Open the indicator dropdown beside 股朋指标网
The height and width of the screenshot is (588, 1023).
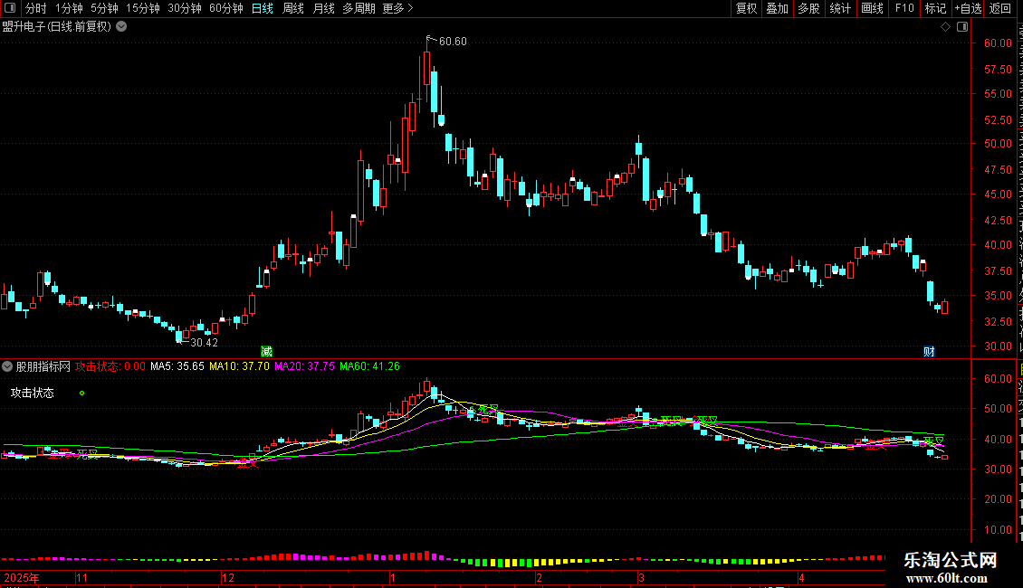pyautogui.click(x=7, y=366)
